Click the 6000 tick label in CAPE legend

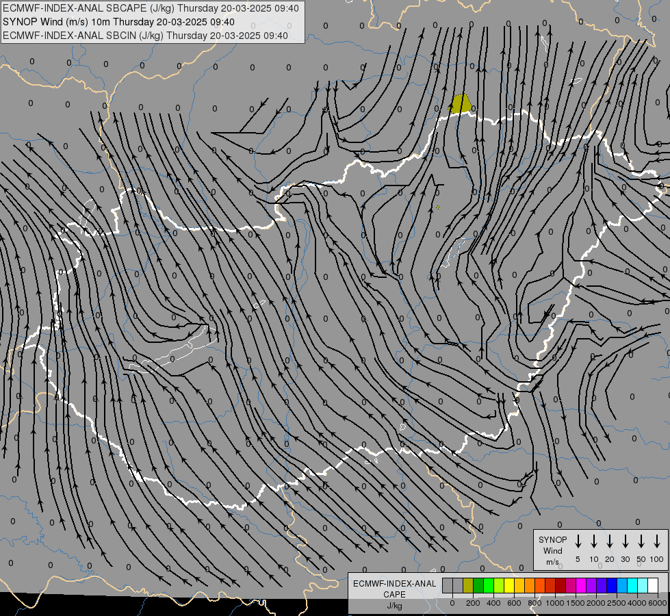[658, 603]
